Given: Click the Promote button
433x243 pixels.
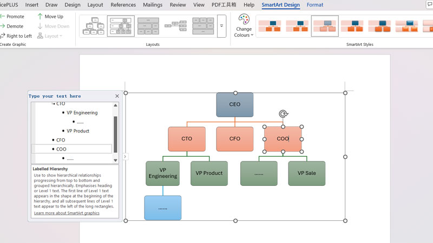Looking at the screenshot, I should click(13, 16).
